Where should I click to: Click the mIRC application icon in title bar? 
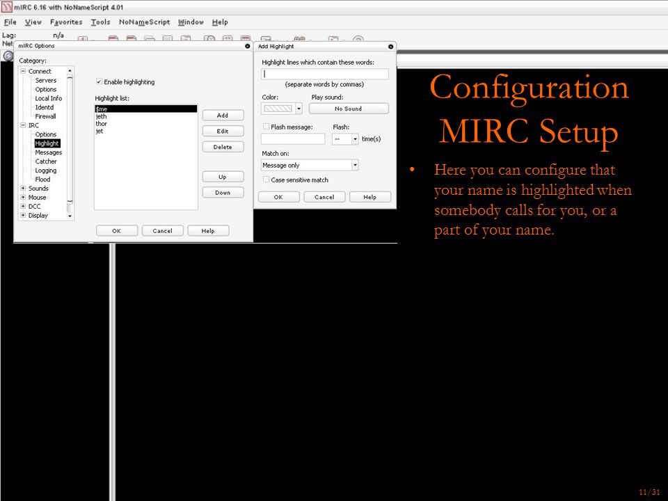[x=7, y=7]
